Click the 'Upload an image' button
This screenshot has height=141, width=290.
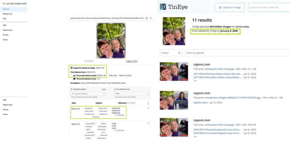coord(230,7)
